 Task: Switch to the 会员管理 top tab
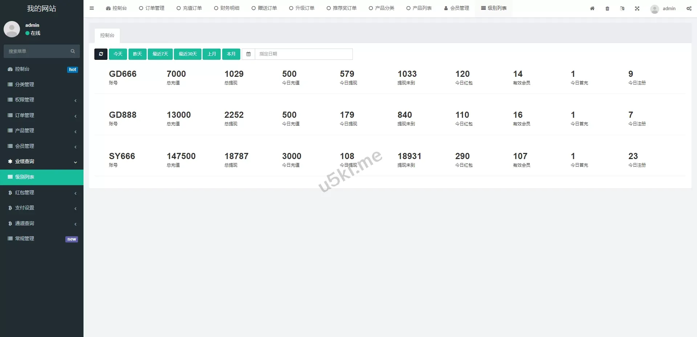click(456, 8)
